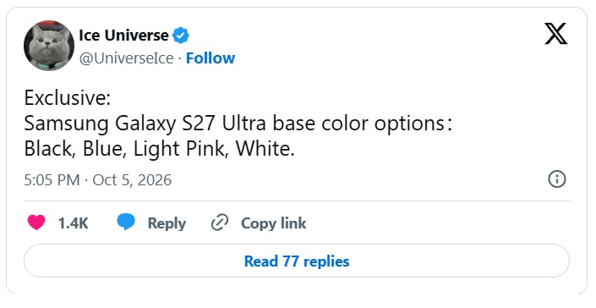Like the tweet with heart icon

36,223
